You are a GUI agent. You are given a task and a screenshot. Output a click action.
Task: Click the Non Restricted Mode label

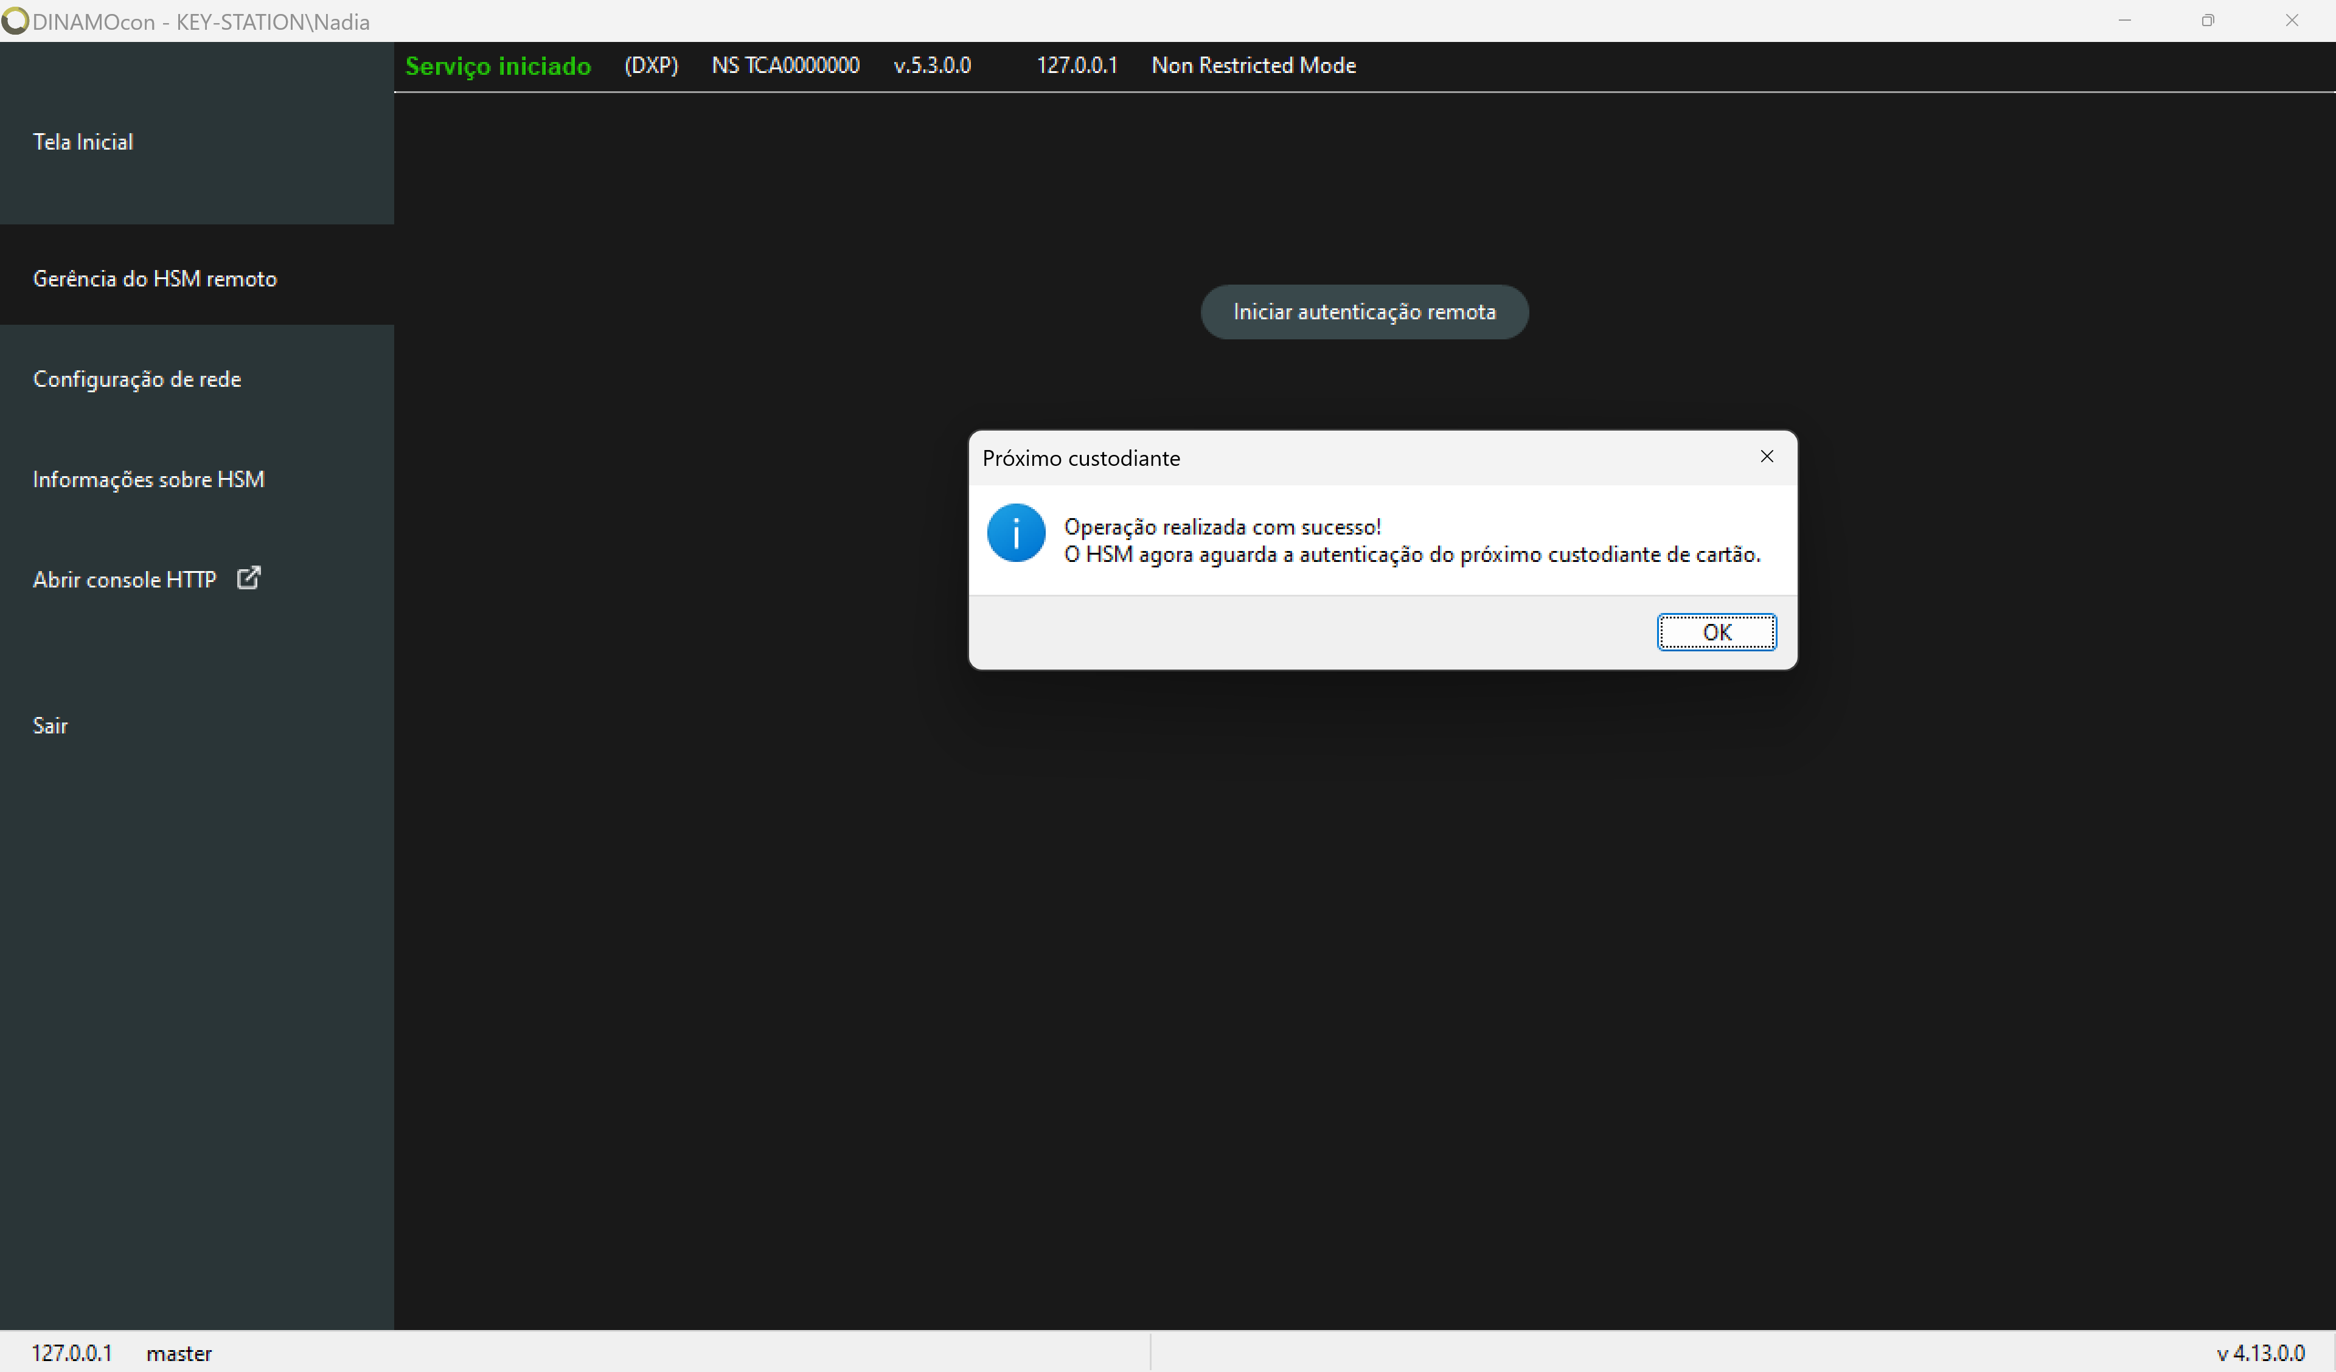pos(1253,66)
